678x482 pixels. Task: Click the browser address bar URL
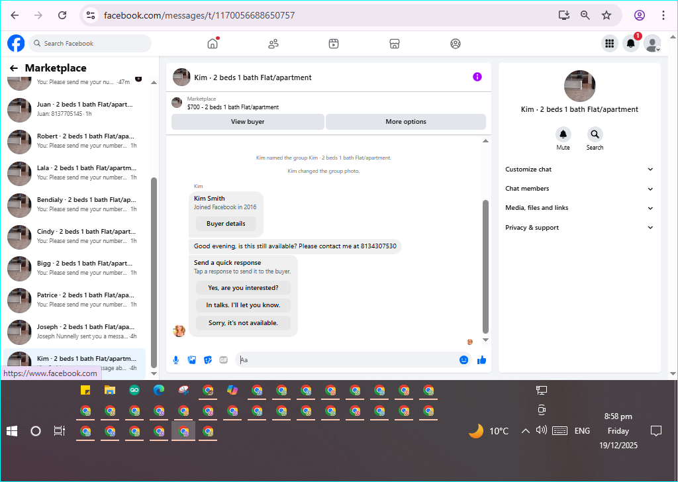click(x=199, y=16)
